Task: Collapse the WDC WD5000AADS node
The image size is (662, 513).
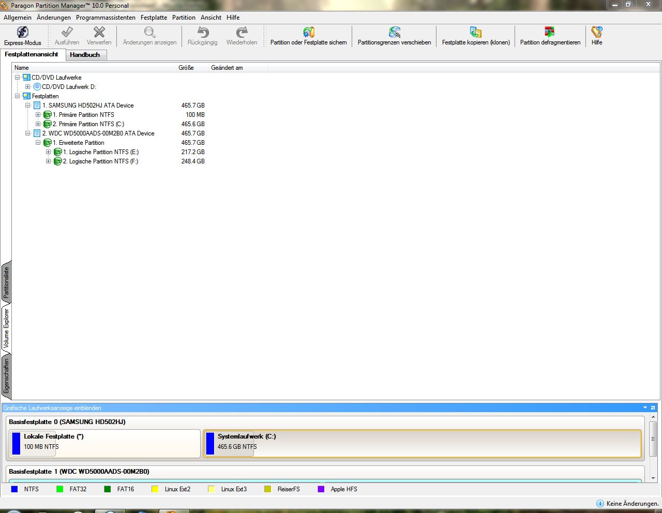Action: point(28,133)
